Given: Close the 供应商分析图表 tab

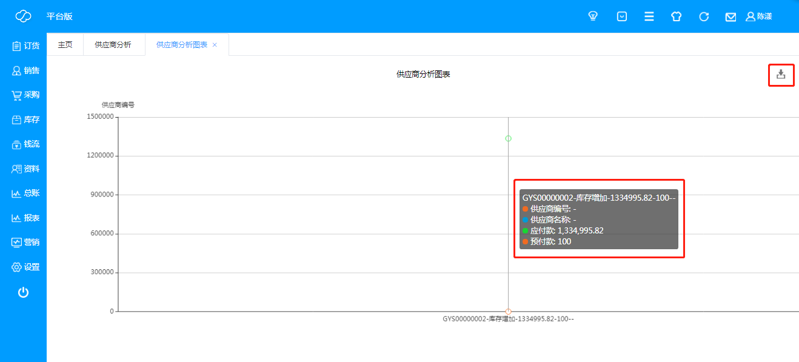Looking at the screenshot, I should point(215,45).
